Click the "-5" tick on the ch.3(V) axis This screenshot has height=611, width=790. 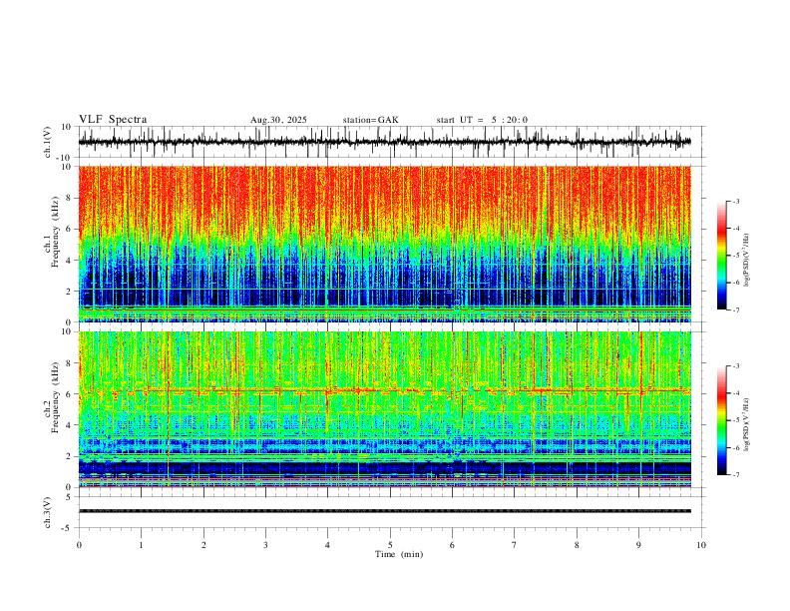(68, 528)
